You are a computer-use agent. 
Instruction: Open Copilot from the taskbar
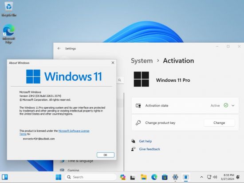(123, 177)
